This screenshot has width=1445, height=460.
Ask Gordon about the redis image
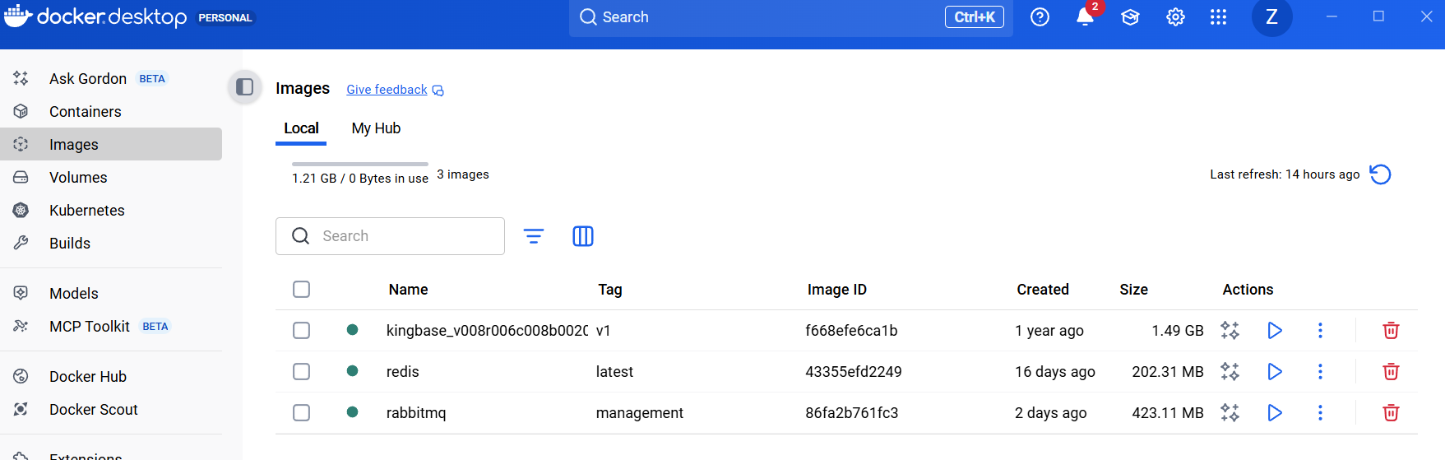(x=1230, y=371)
